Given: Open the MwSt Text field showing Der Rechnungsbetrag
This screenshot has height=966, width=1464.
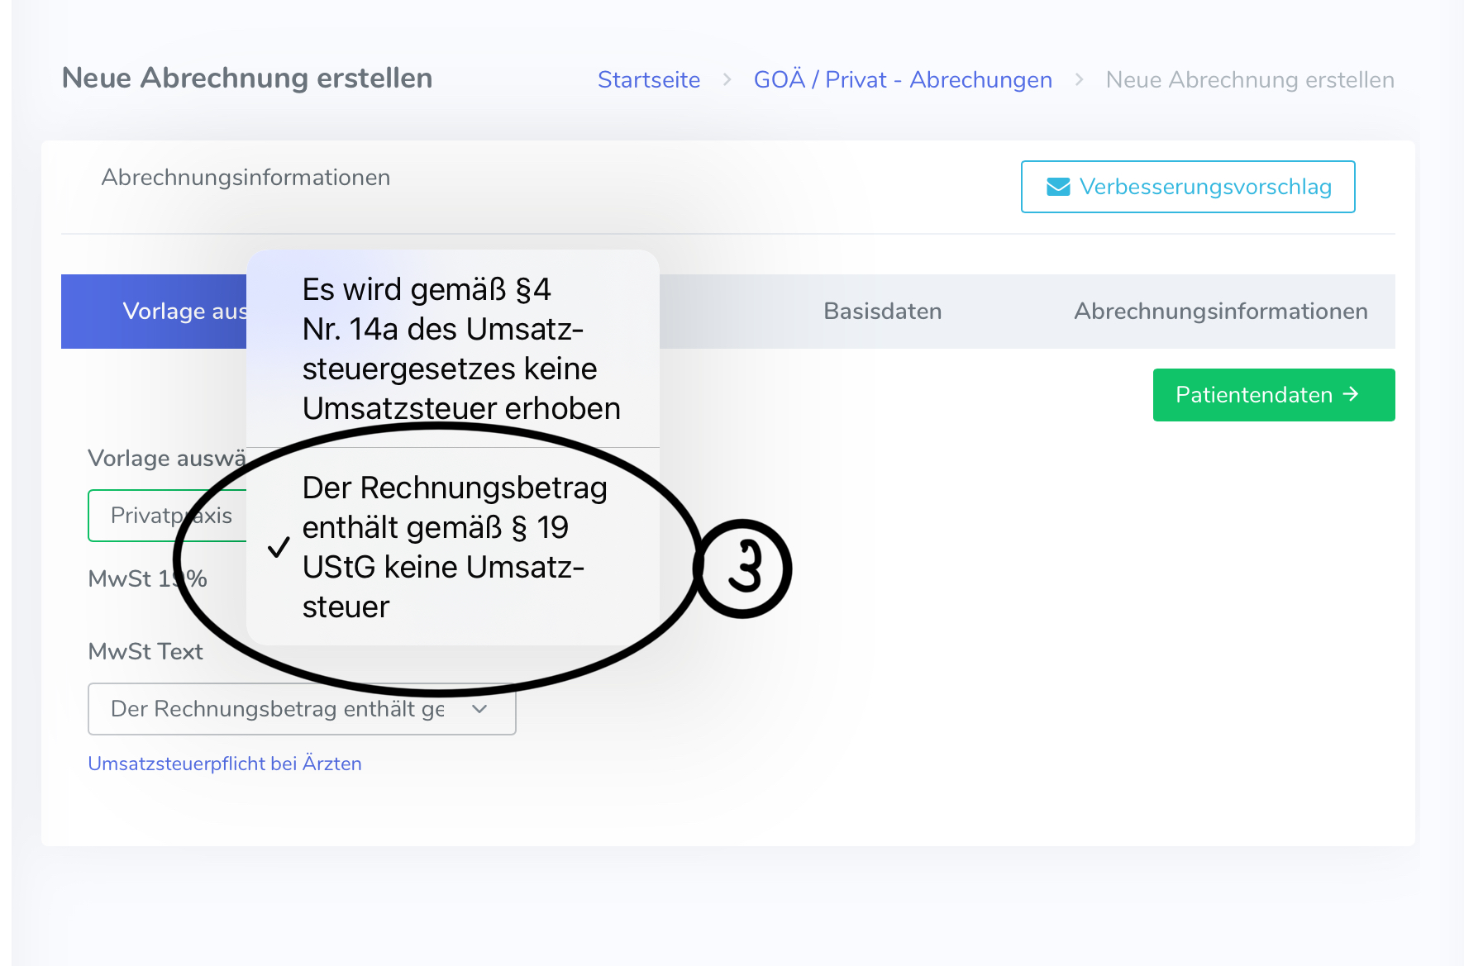Looking at the screenshot, I should coord(281,709).
